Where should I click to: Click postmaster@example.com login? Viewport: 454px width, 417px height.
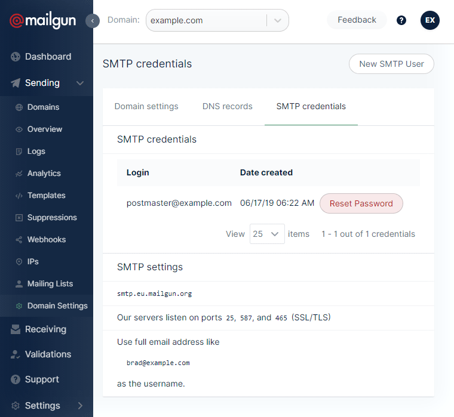[179, 203]
